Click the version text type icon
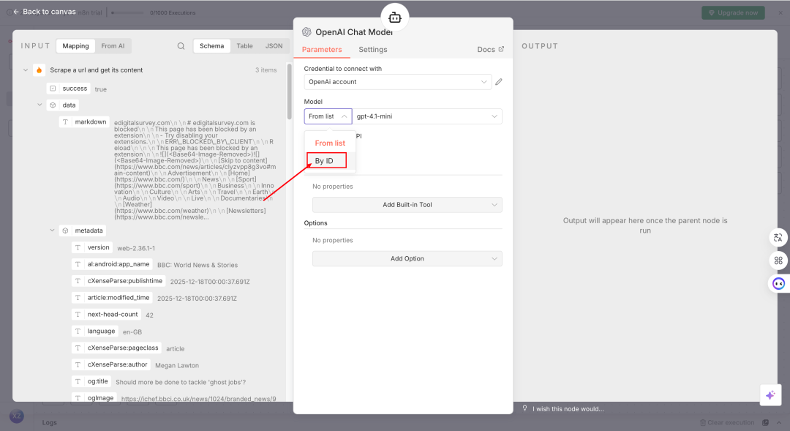 click(78, 247)
